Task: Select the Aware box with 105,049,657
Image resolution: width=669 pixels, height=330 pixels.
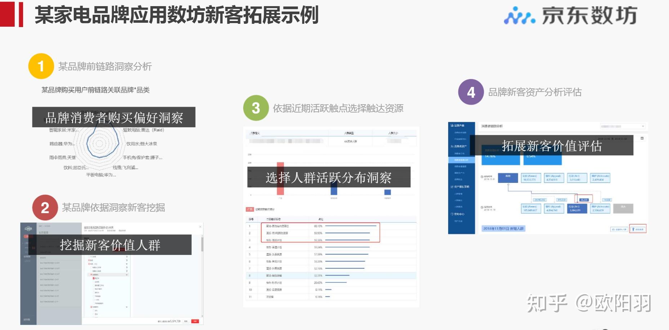Action: (531, 208)
